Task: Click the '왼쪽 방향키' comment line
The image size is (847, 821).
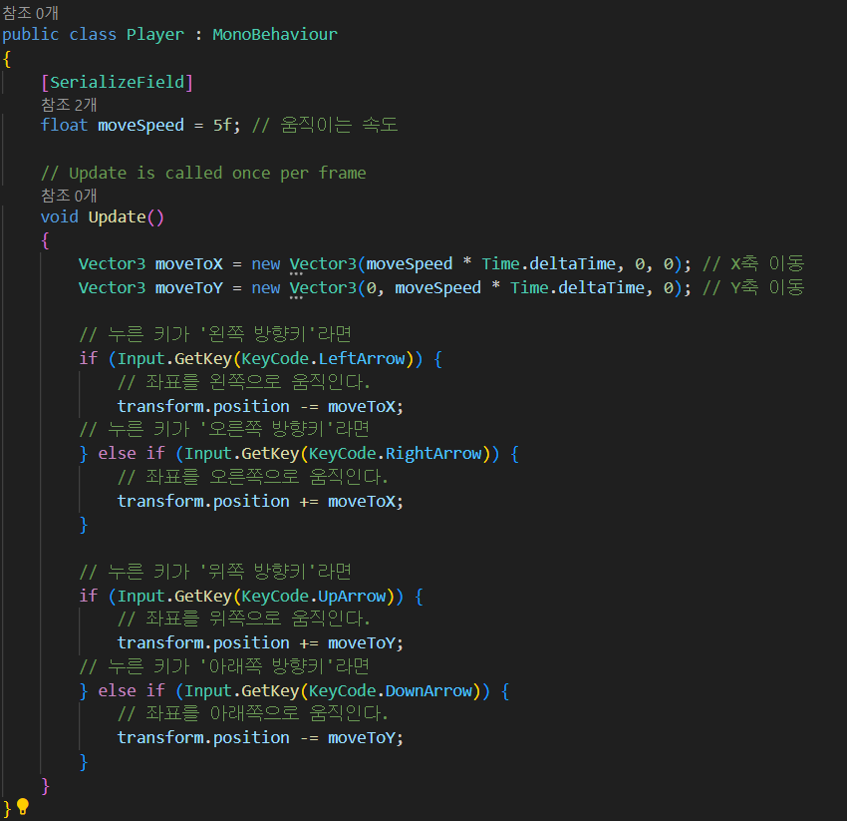Action: [215, 334]
